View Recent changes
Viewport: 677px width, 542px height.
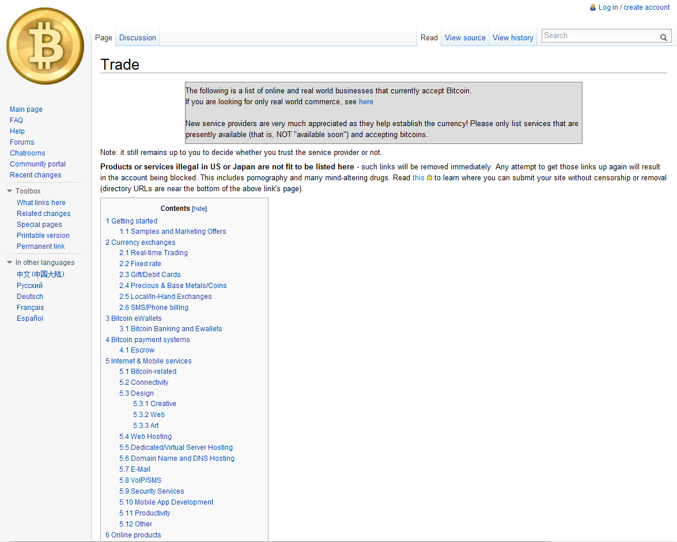(36, 175)
